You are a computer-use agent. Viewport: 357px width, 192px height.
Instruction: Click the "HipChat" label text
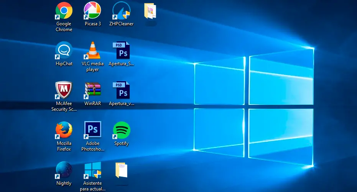[x=64, y=64]
